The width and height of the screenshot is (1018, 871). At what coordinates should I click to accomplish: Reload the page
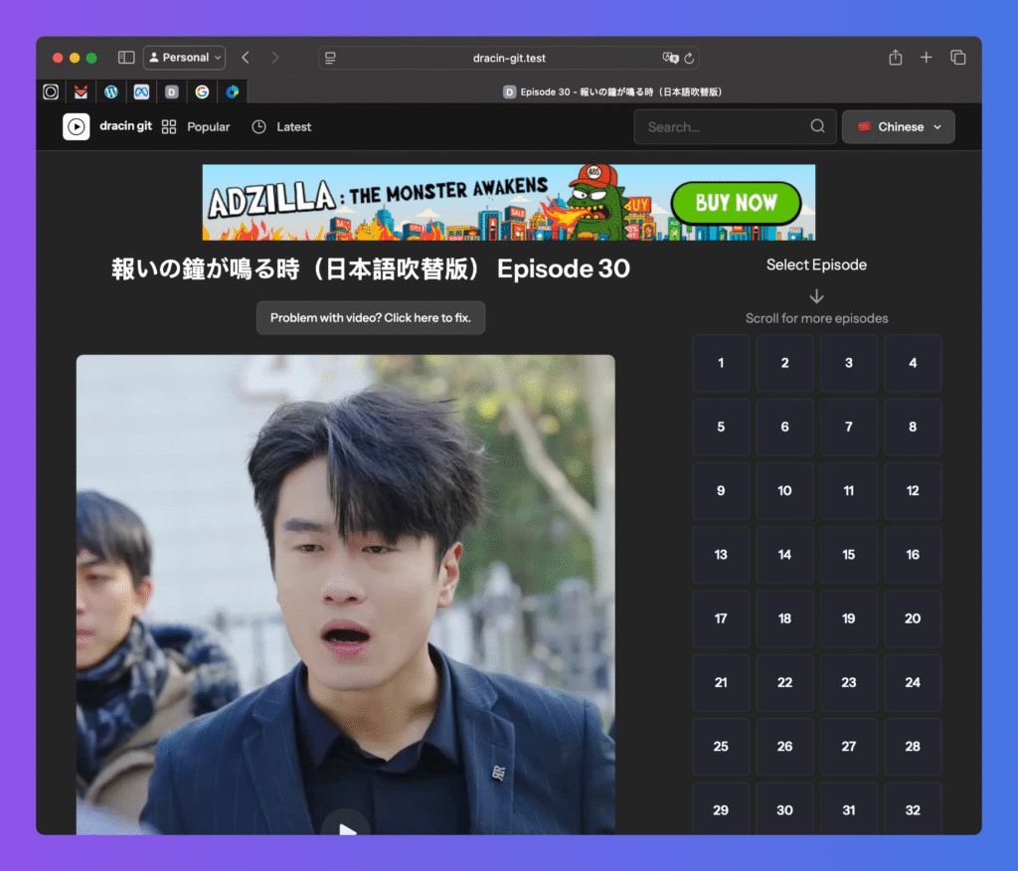click(690, 58)
